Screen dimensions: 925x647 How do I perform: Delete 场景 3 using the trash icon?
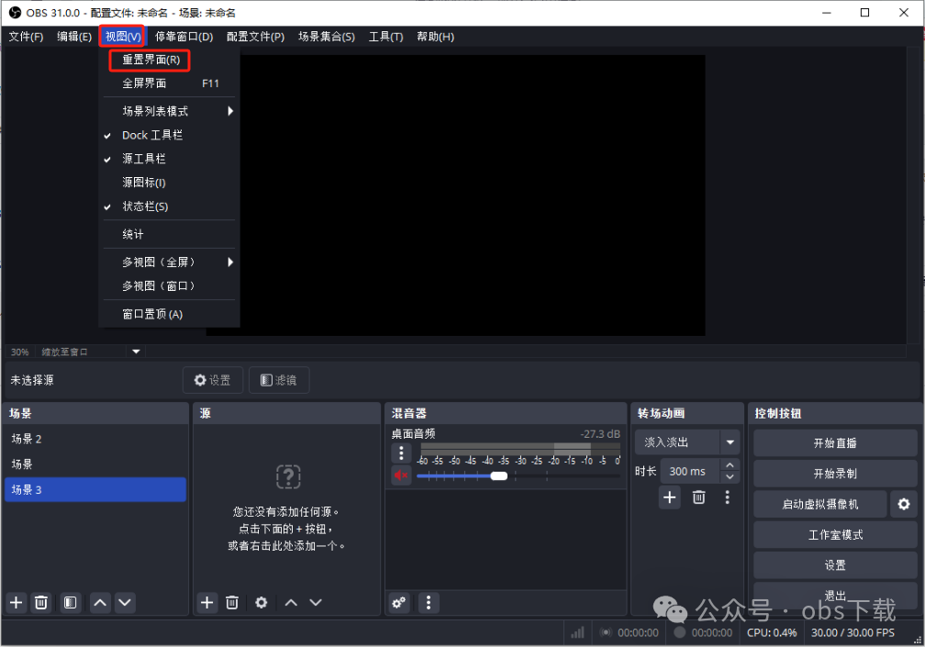tap(41, 603)
